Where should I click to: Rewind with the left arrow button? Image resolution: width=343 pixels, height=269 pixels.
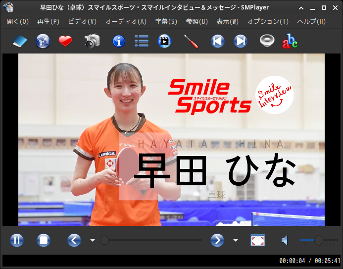74,240
